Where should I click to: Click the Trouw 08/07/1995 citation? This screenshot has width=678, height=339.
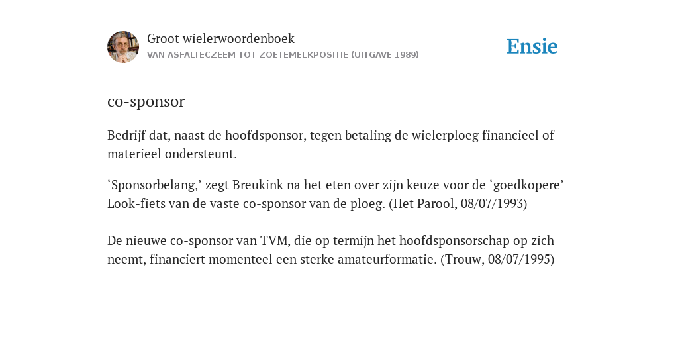tap(497, 259)
